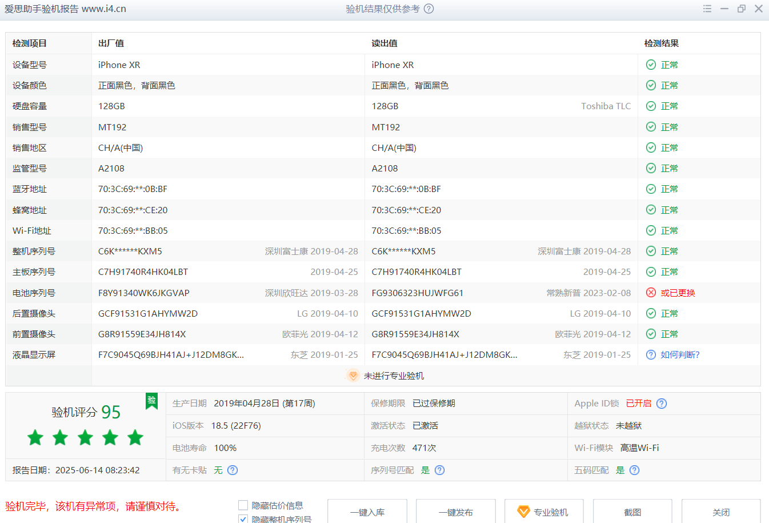The width and height of the screenshot is (769, 523).
Task: Click the green check icon in 销售地区 row
Action: (651, 147)
